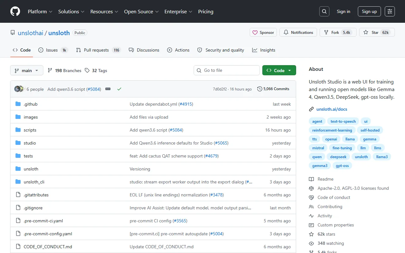Click the GitHub logo icon

15,11
